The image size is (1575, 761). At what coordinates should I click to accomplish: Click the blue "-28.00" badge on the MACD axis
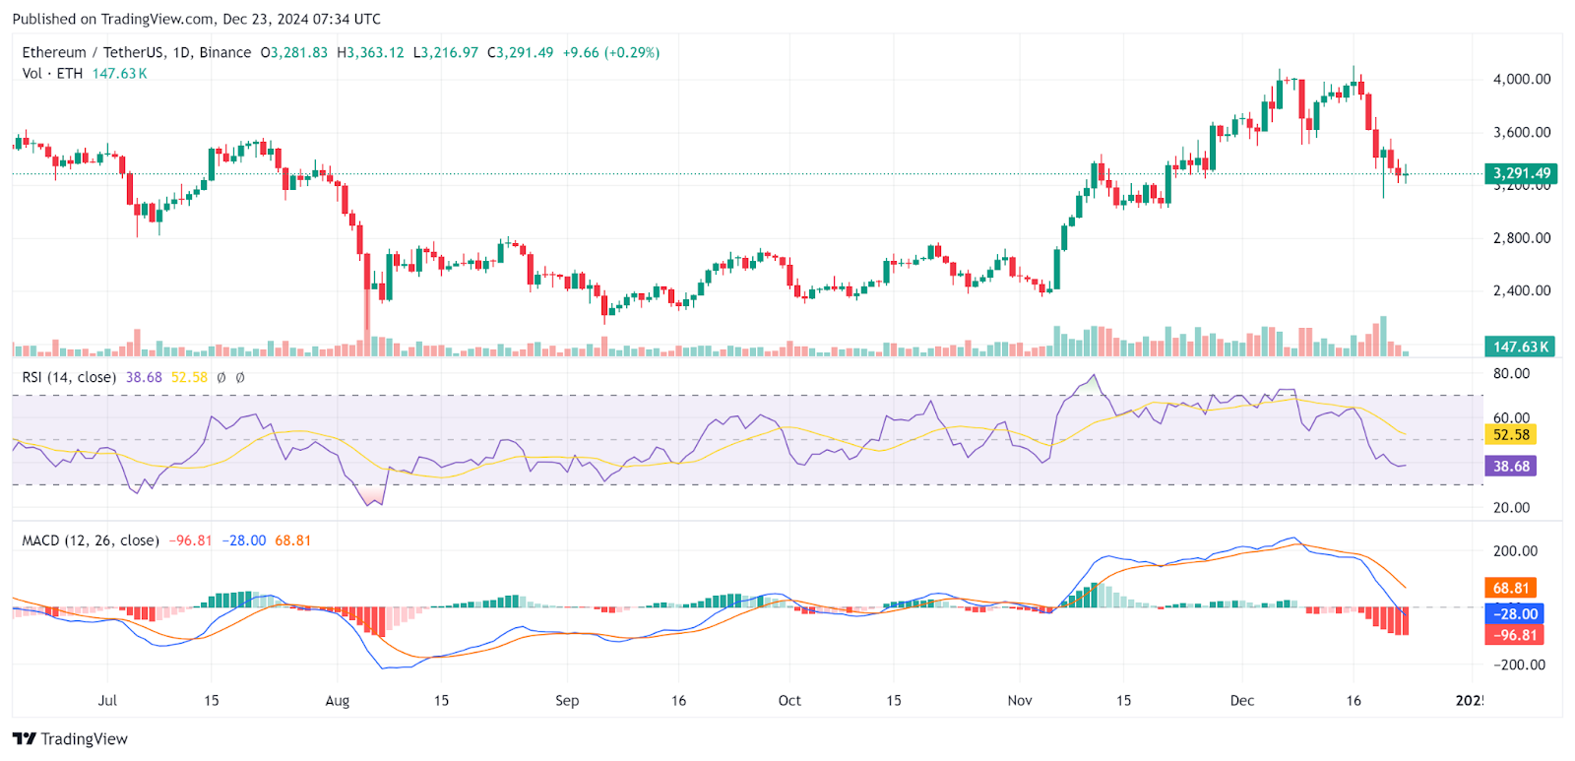pos(1514,613)
